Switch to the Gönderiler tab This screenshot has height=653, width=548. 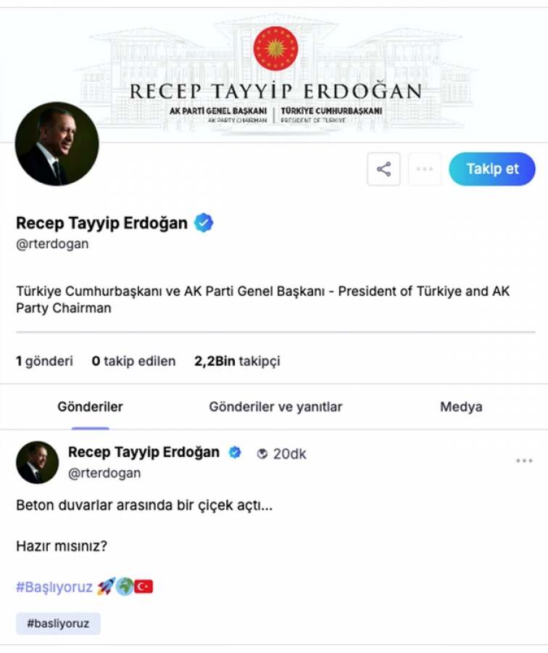91,407
